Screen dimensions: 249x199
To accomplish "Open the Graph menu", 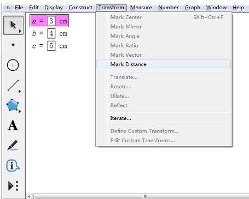I will 192,8.
